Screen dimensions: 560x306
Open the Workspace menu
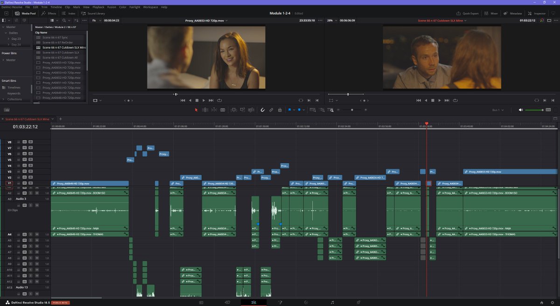pos(150,7)
